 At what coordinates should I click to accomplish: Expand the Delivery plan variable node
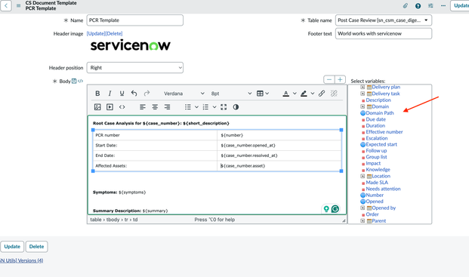point(363,87)
